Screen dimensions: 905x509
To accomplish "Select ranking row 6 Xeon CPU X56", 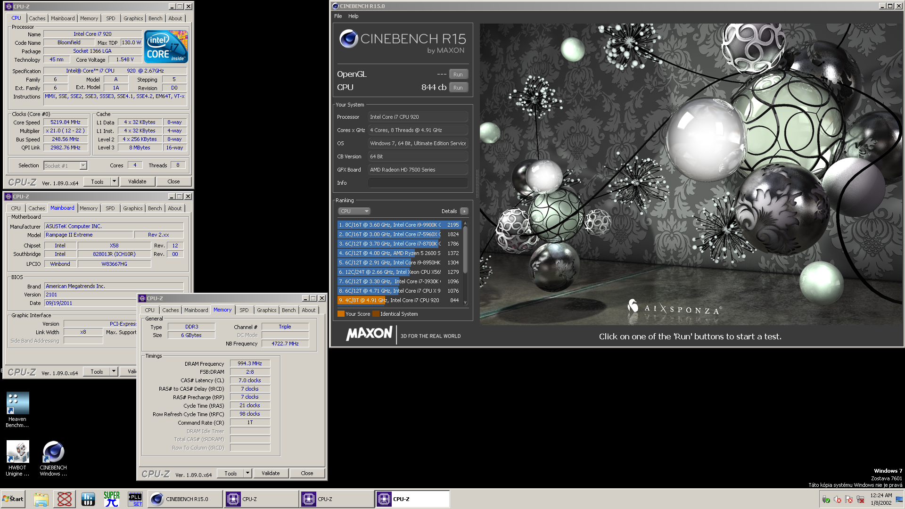I will point(399,272).
